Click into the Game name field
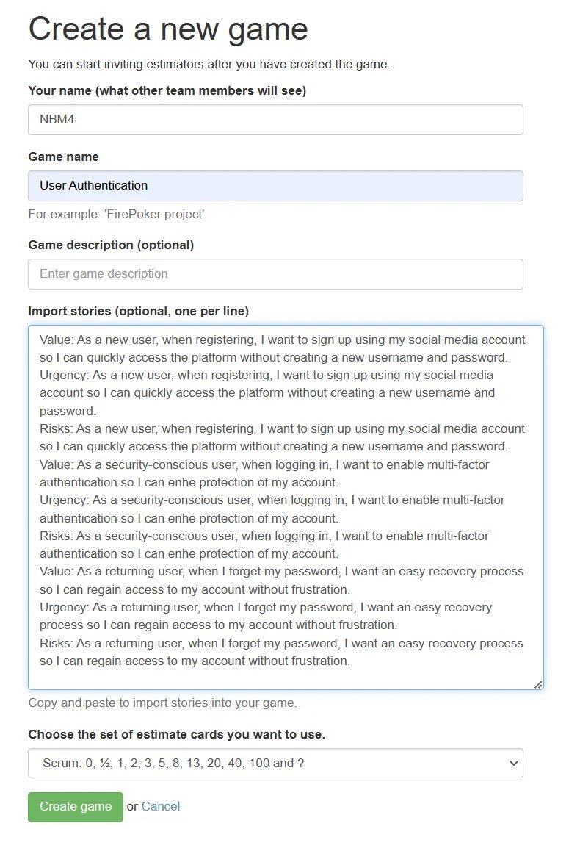The width and height of the screenshot is (580, 851). pos(275,186)
